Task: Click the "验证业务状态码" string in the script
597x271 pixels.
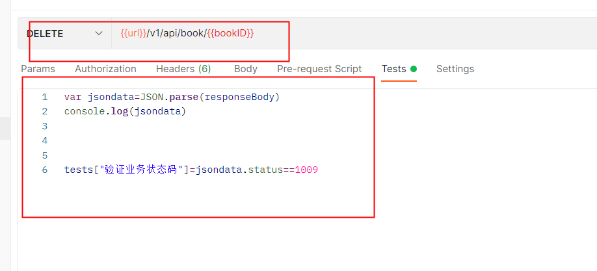Action: coord(140,170)
